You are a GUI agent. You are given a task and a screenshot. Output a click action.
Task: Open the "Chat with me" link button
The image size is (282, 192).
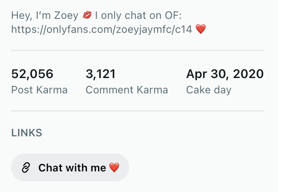(x=70, y=167)
